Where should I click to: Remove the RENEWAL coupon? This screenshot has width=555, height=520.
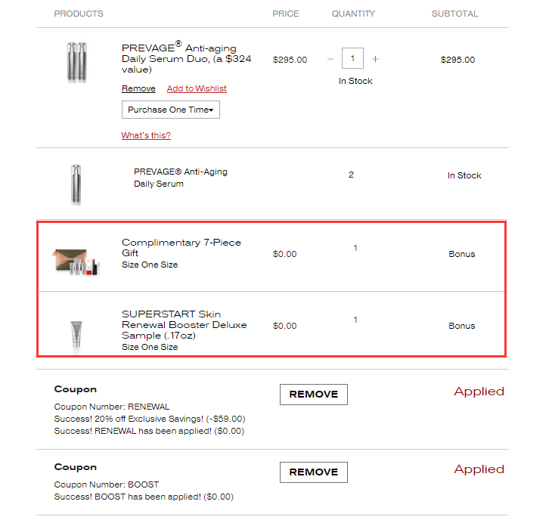314,395
